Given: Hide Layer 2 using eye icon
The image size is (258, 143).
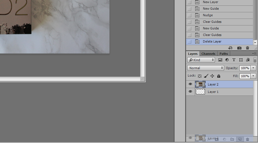Looking at the screenshot, I should [190, 84].
